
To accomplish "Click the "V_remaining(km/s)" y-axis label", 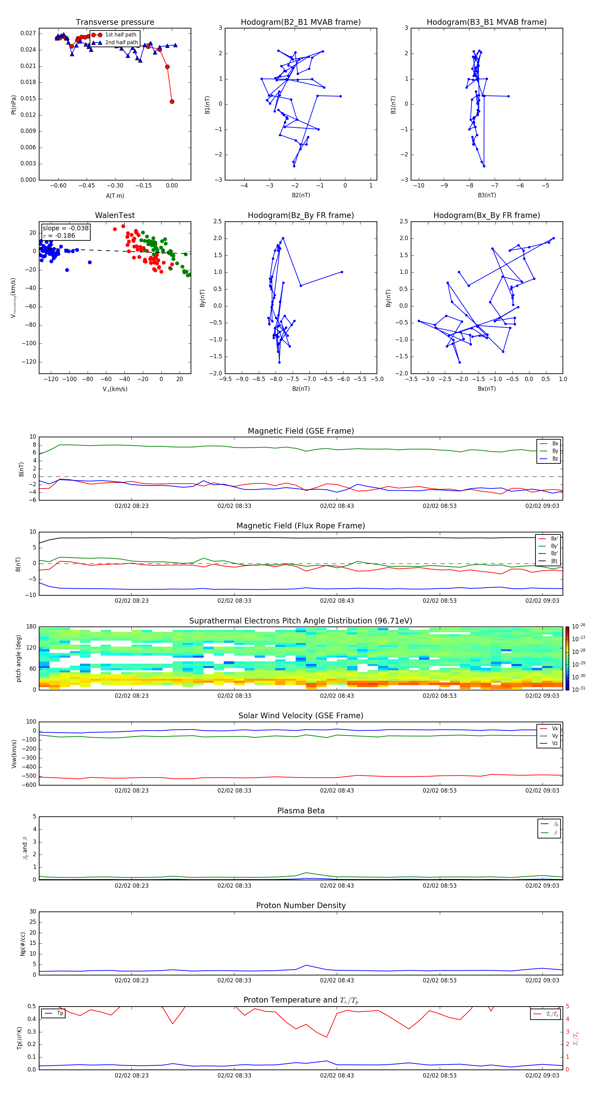I will (14, 298).
